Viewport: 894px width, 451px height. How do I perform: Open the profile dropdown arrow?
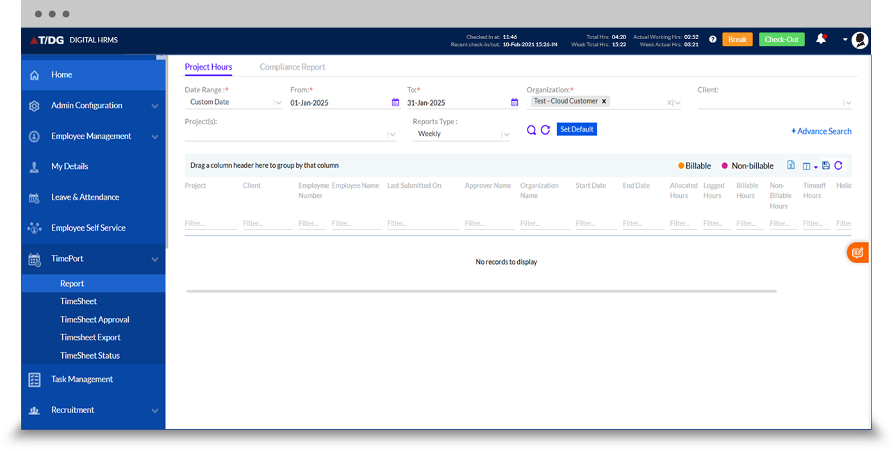[845, 40]
